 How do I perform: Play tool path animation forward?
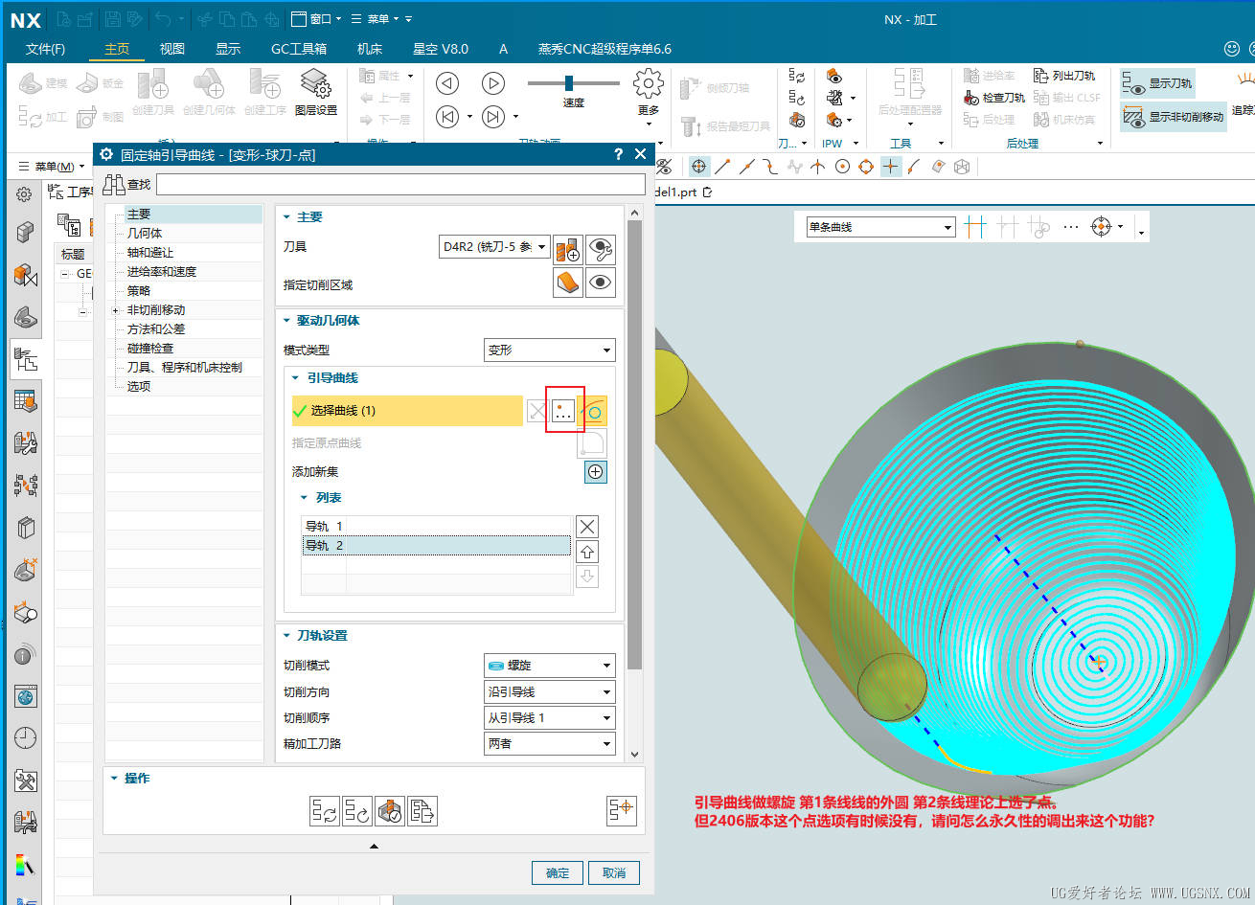(493, 83)
